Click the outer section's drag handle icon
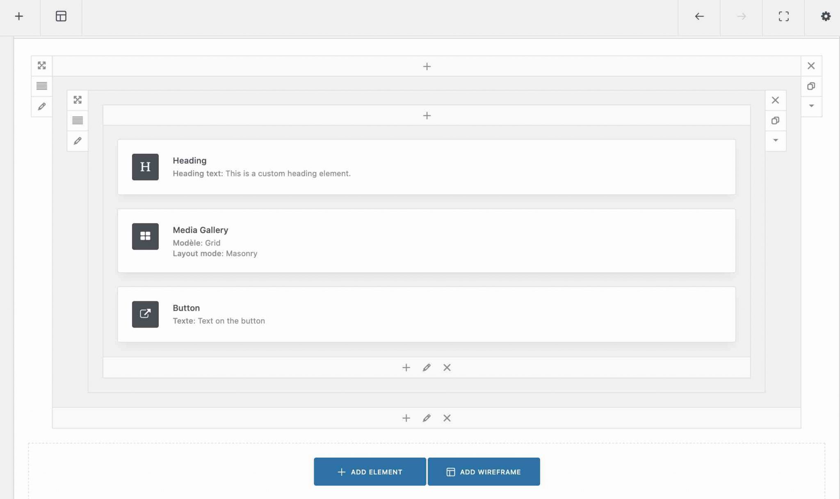The height and width of the screenshot is (499, 840). (41, 65)
